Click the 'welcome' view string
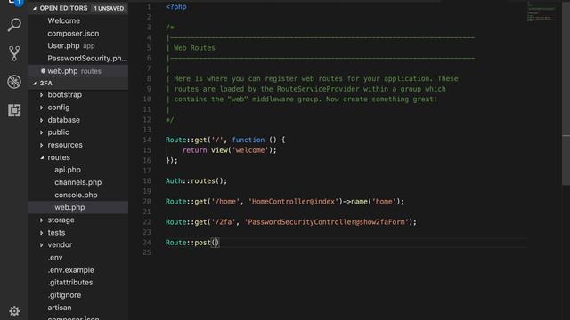Viewport: 570px width, 320px height. click(250, 150)
